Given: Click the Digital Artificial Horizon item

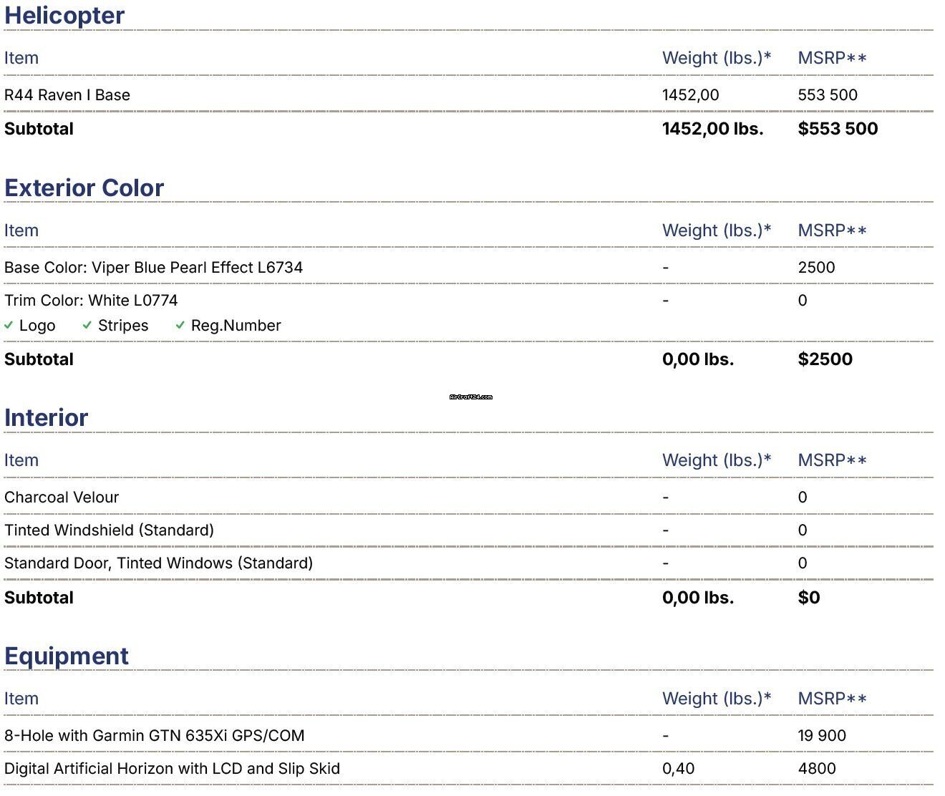Looking at the screenshot, I should point(172,768).
